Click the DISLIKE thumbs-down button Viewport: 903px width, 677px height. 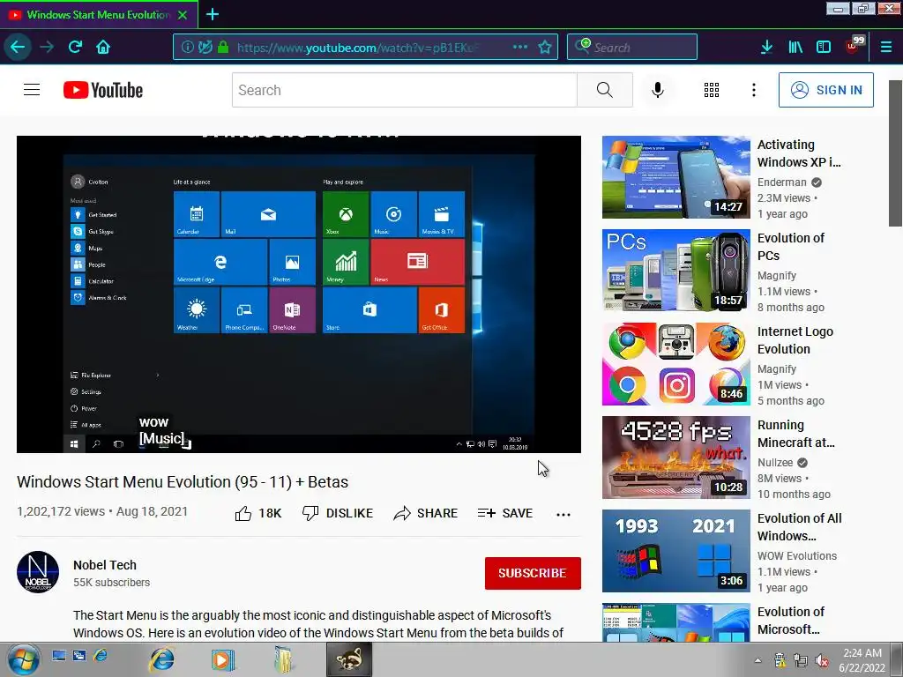[x=338, y=513]
